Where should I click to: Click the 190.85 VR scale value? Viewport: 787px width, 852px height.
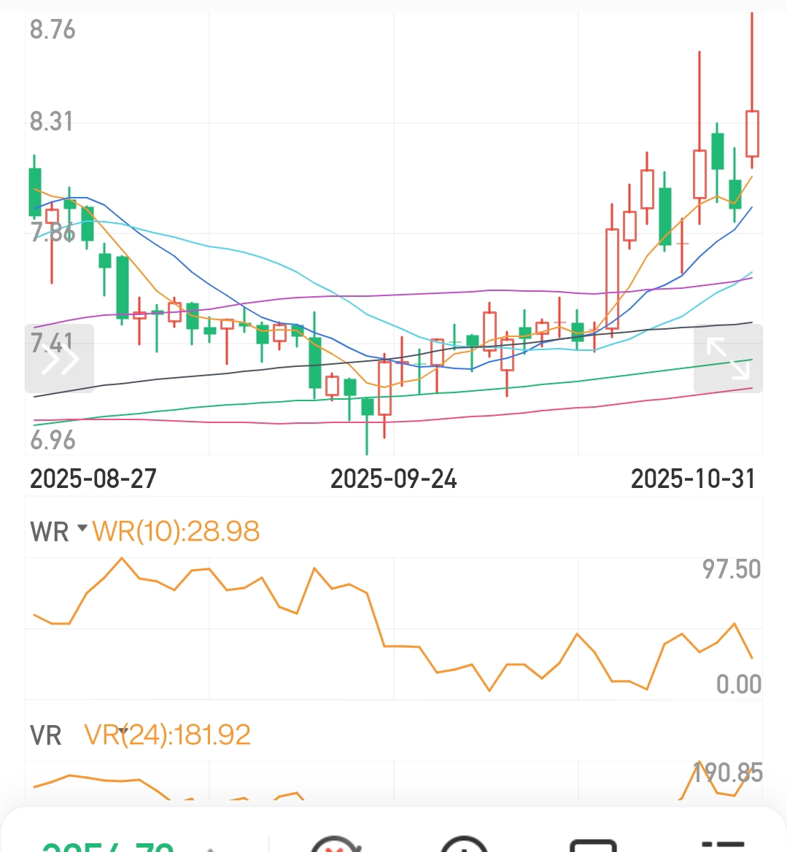[x=728, y=772]
